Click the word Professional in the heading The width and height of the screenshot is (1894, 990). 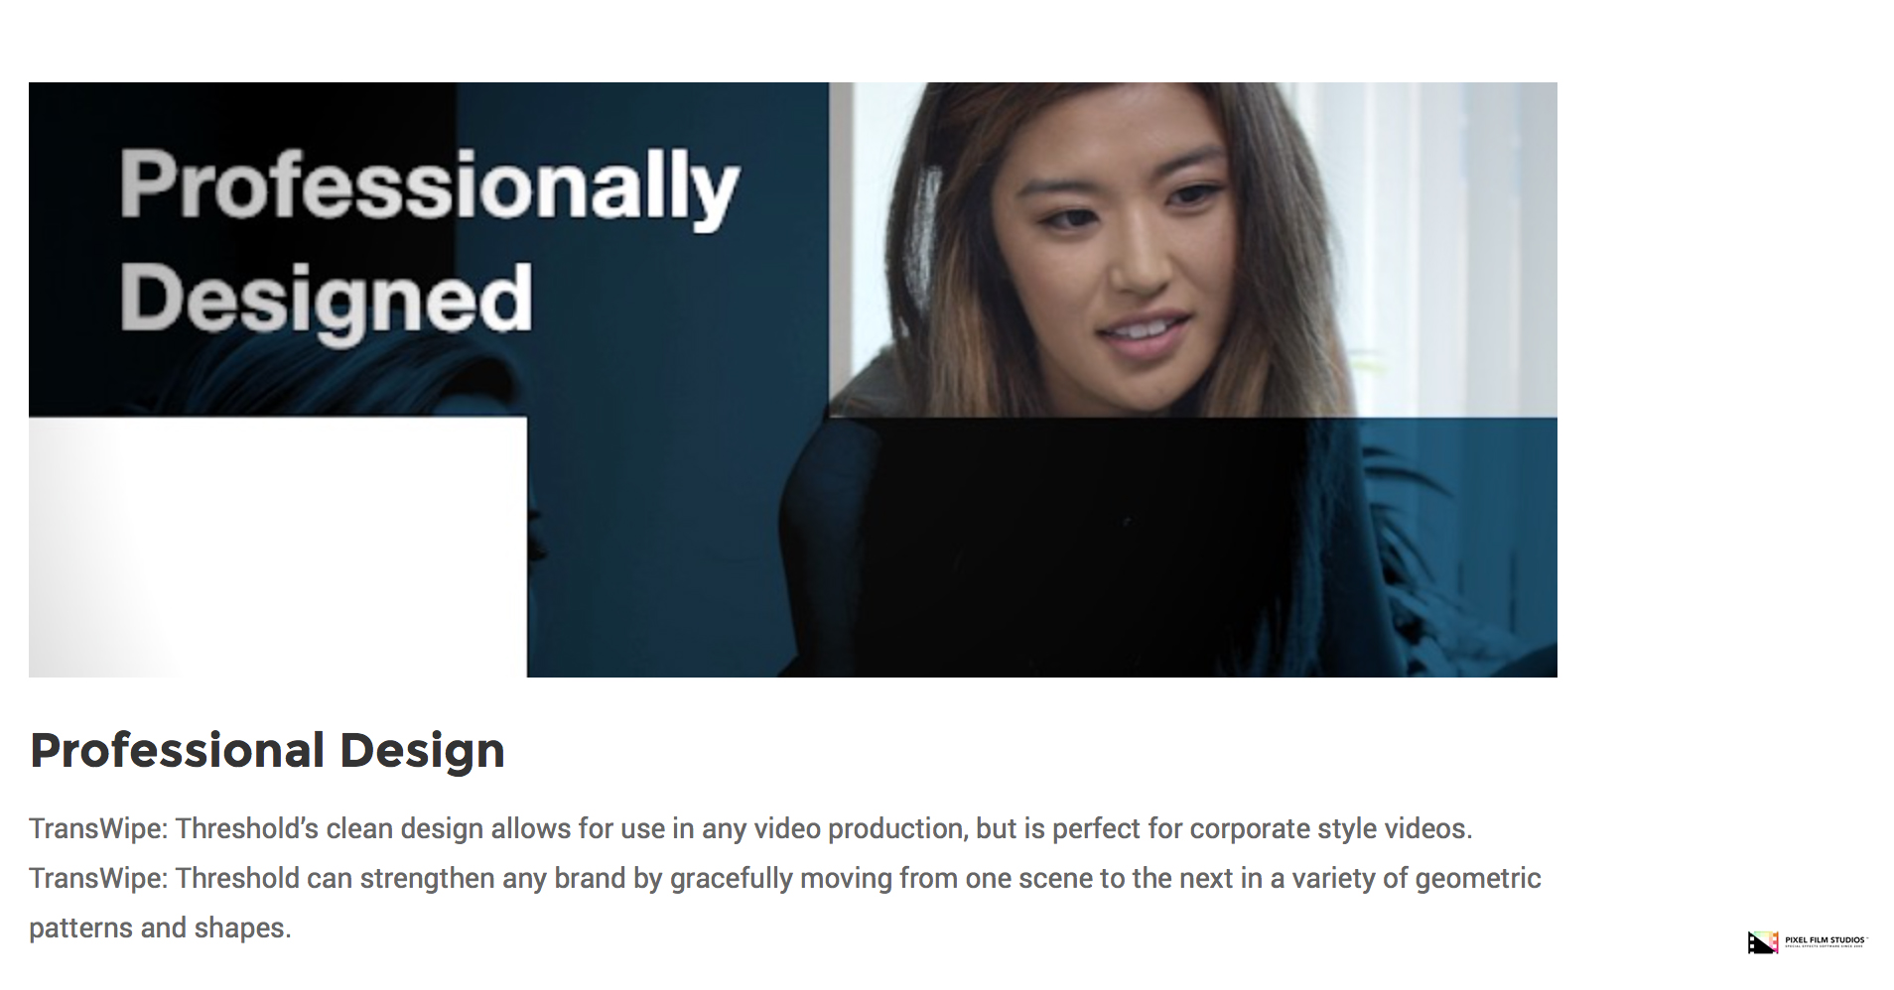[178, 751]
